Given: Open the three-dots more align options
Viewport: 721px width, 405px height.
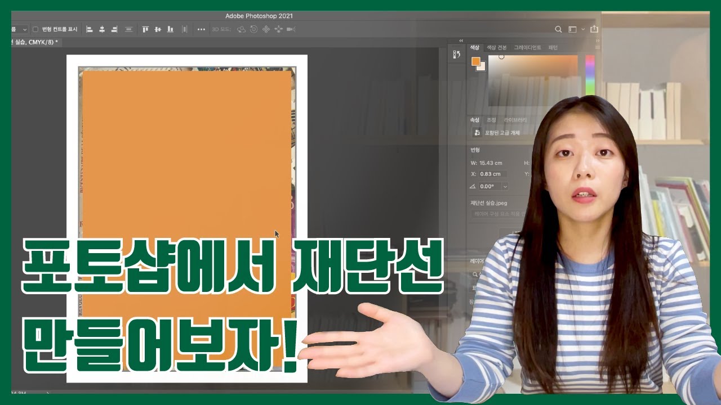Looking at the screenshot, I should tap(201, 29).
